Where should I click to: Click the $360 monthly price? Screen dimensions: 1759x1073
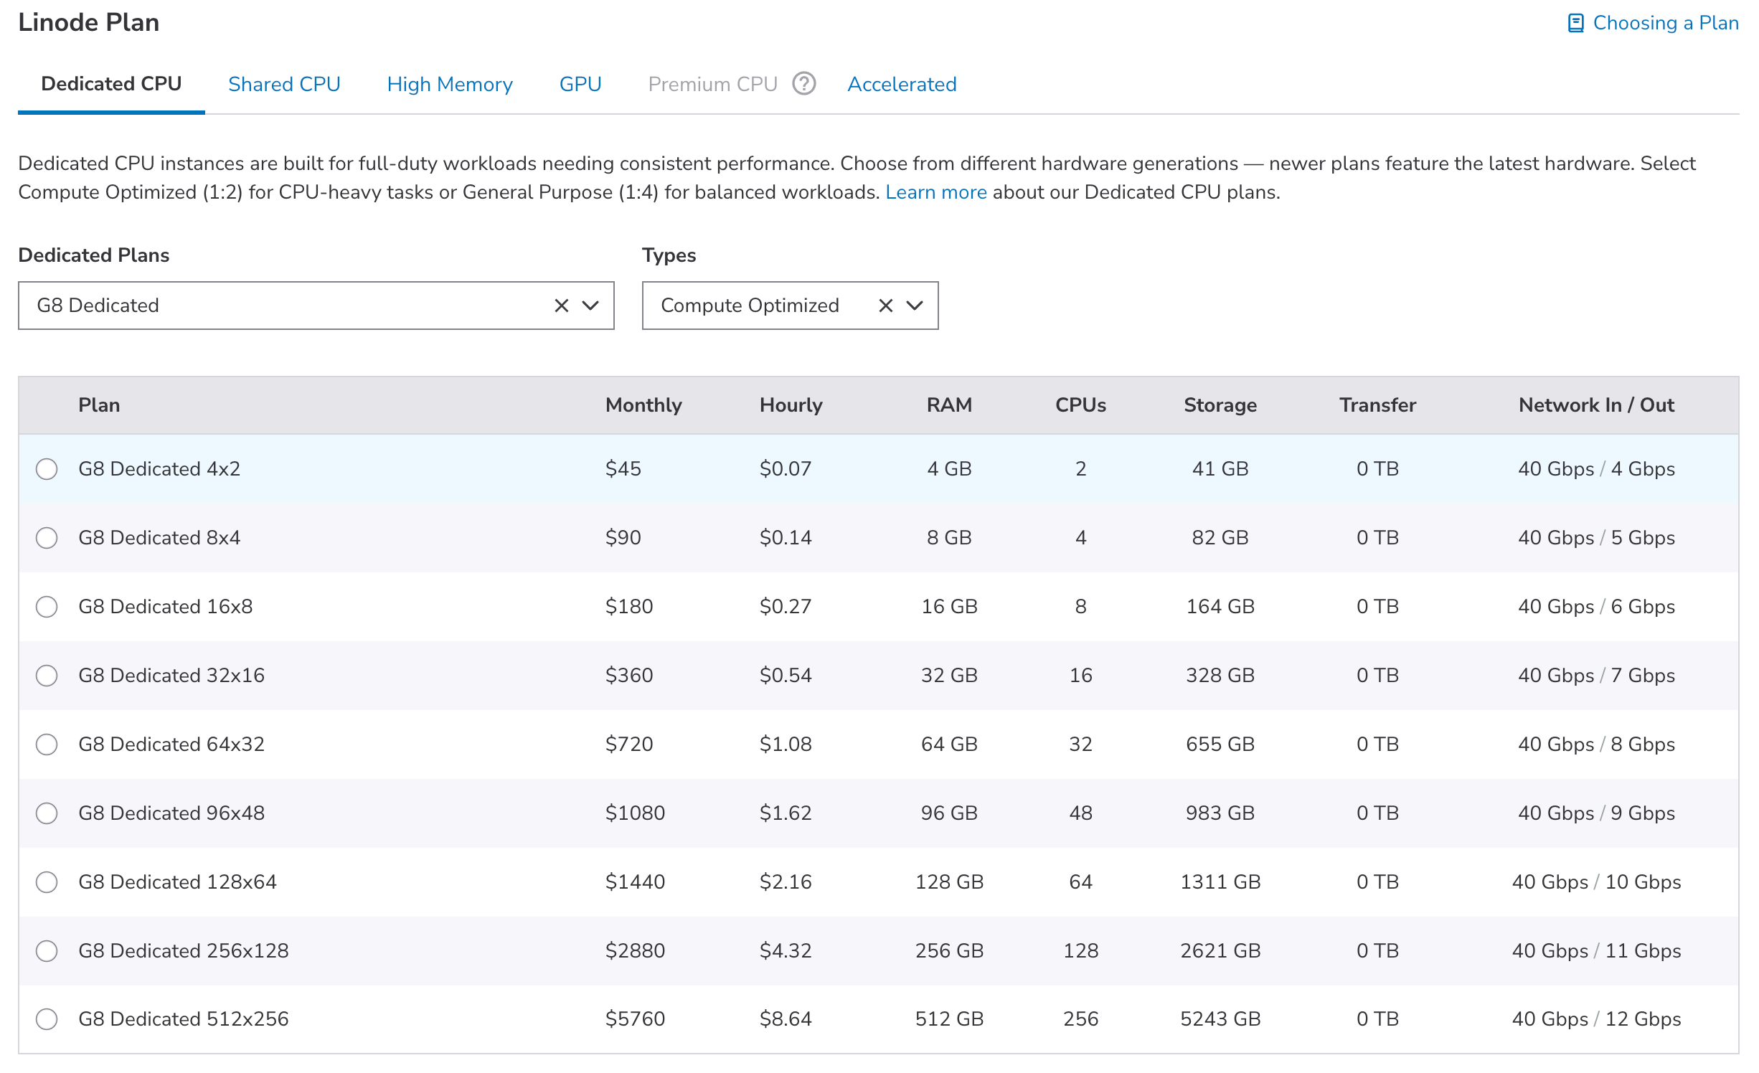(x=629, y=676)
